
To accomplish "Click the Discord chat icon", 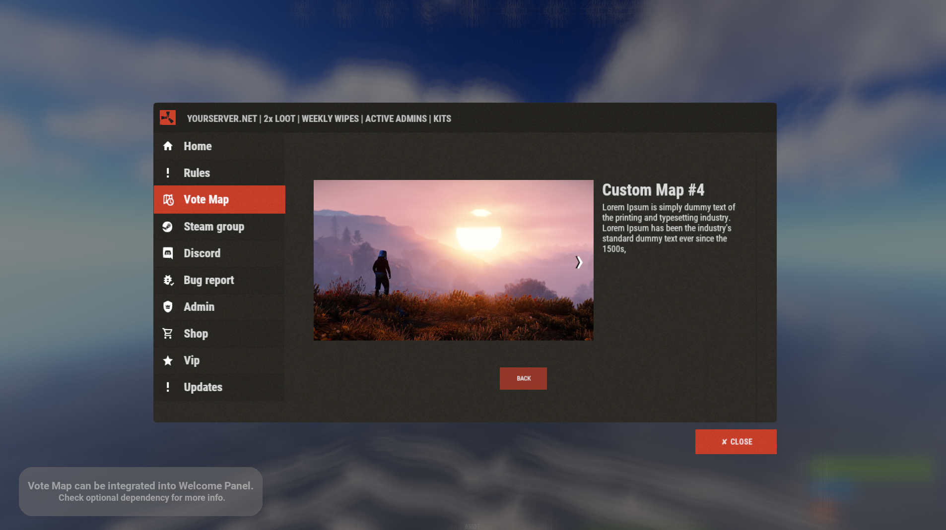I will tap(168, 253).
